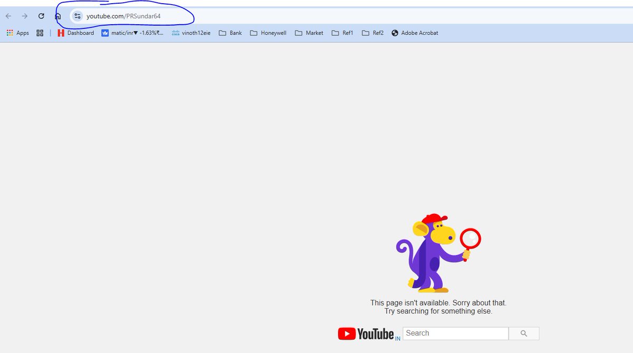The image size is (633, 353).
Task: Open the home page via house icon
Action: click(x=58, y=16)
